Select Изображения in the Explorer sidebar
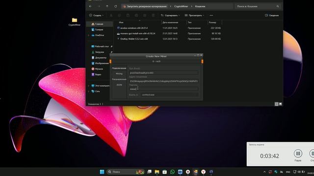The height and width of the screenshot is (176, 314). [100, 63]
